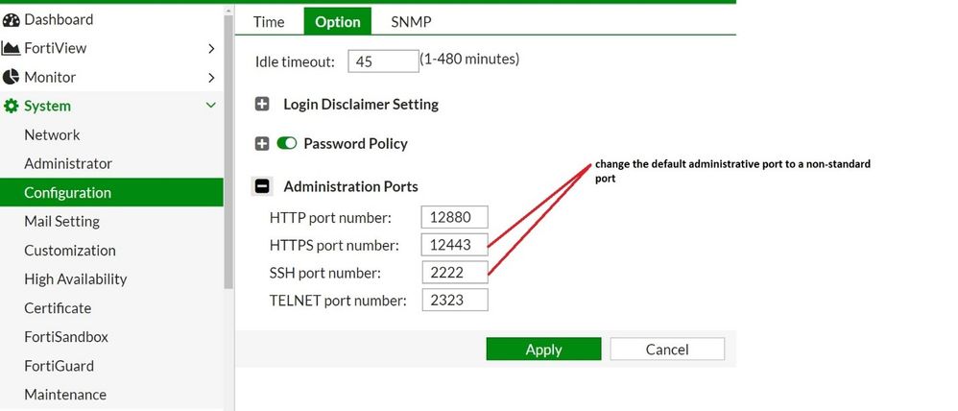
Task: Open the Administrator menu item
Action: click(68, 163)
